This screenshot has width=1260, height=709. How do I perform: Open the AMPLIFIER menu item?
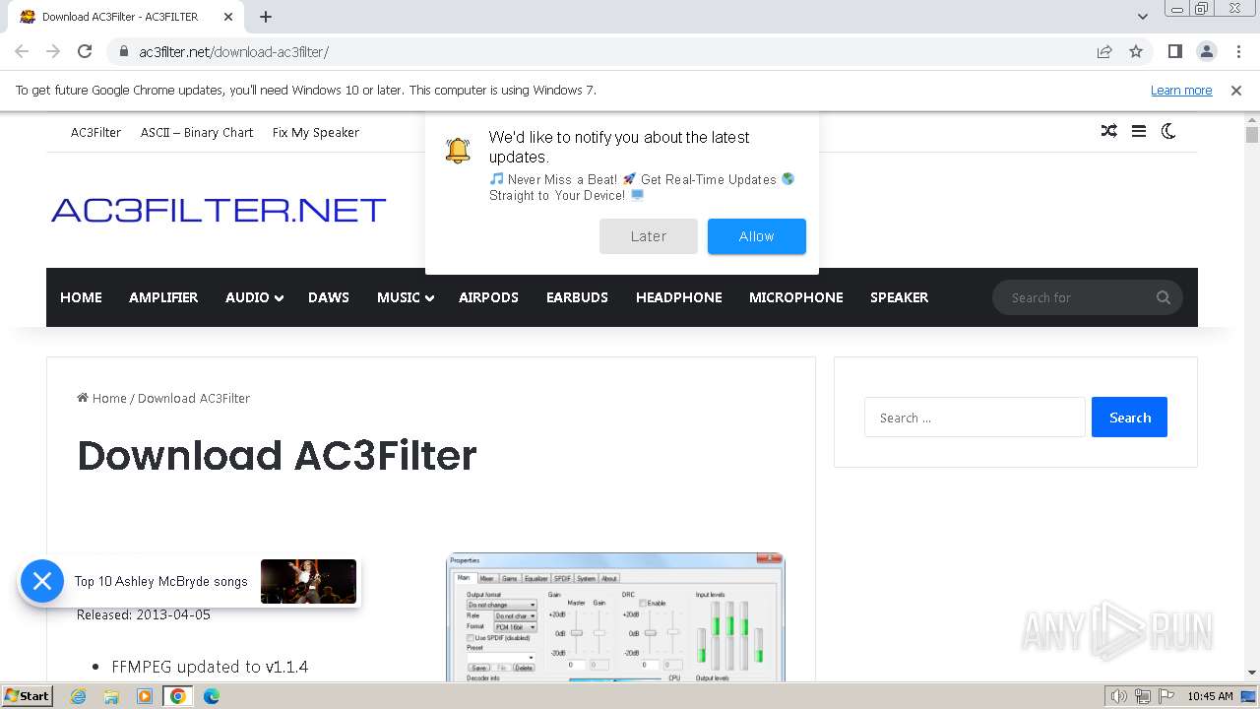pyautogui.click(x=163, y=297)
